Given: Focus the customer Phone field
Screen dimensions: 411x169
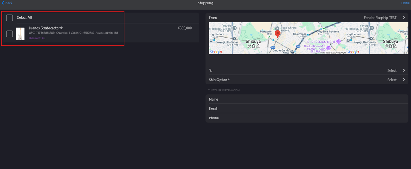Looking at the screenshot, I should [307, 118].
